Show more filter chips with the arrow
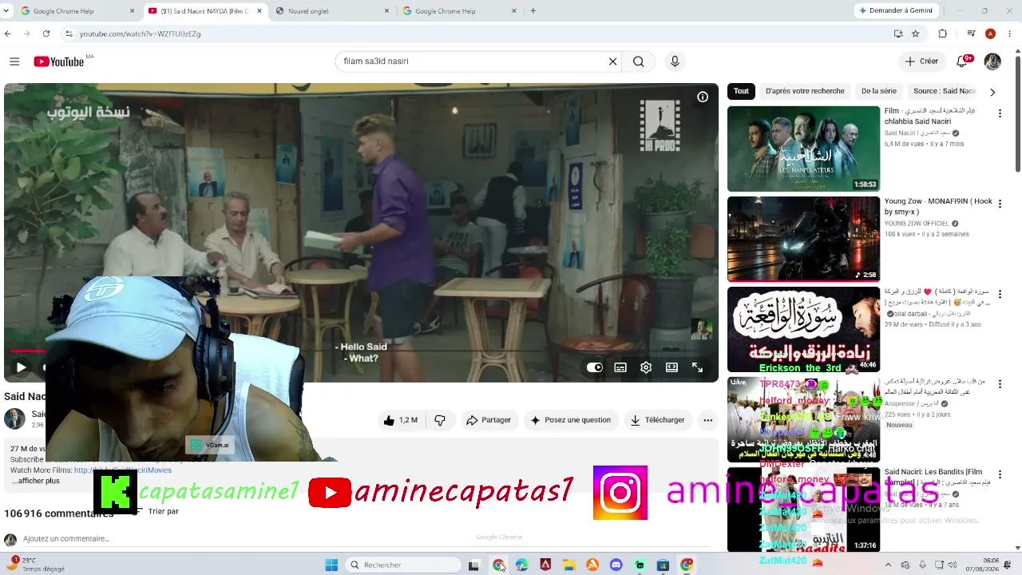 992,92
